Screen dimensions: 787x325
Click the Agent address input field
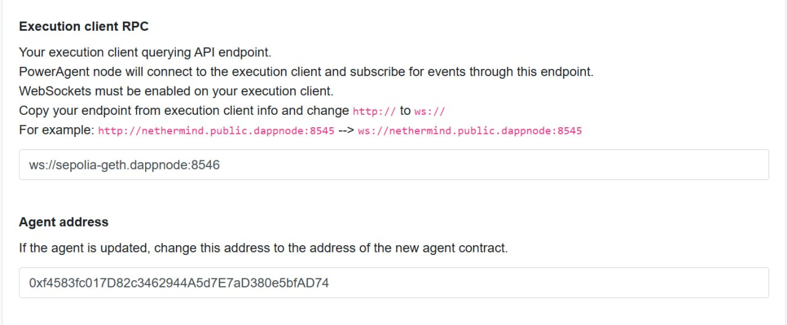(x=393, y=283)
